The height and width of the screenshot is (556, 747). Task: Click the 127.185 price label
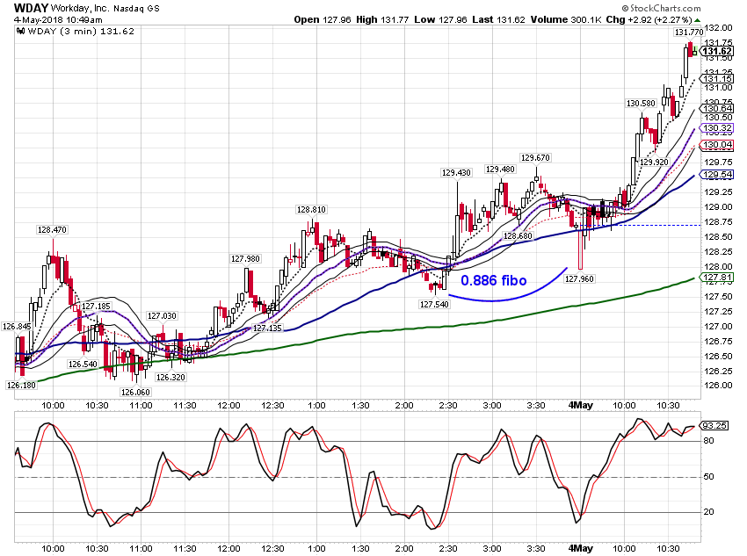(96, 307)
